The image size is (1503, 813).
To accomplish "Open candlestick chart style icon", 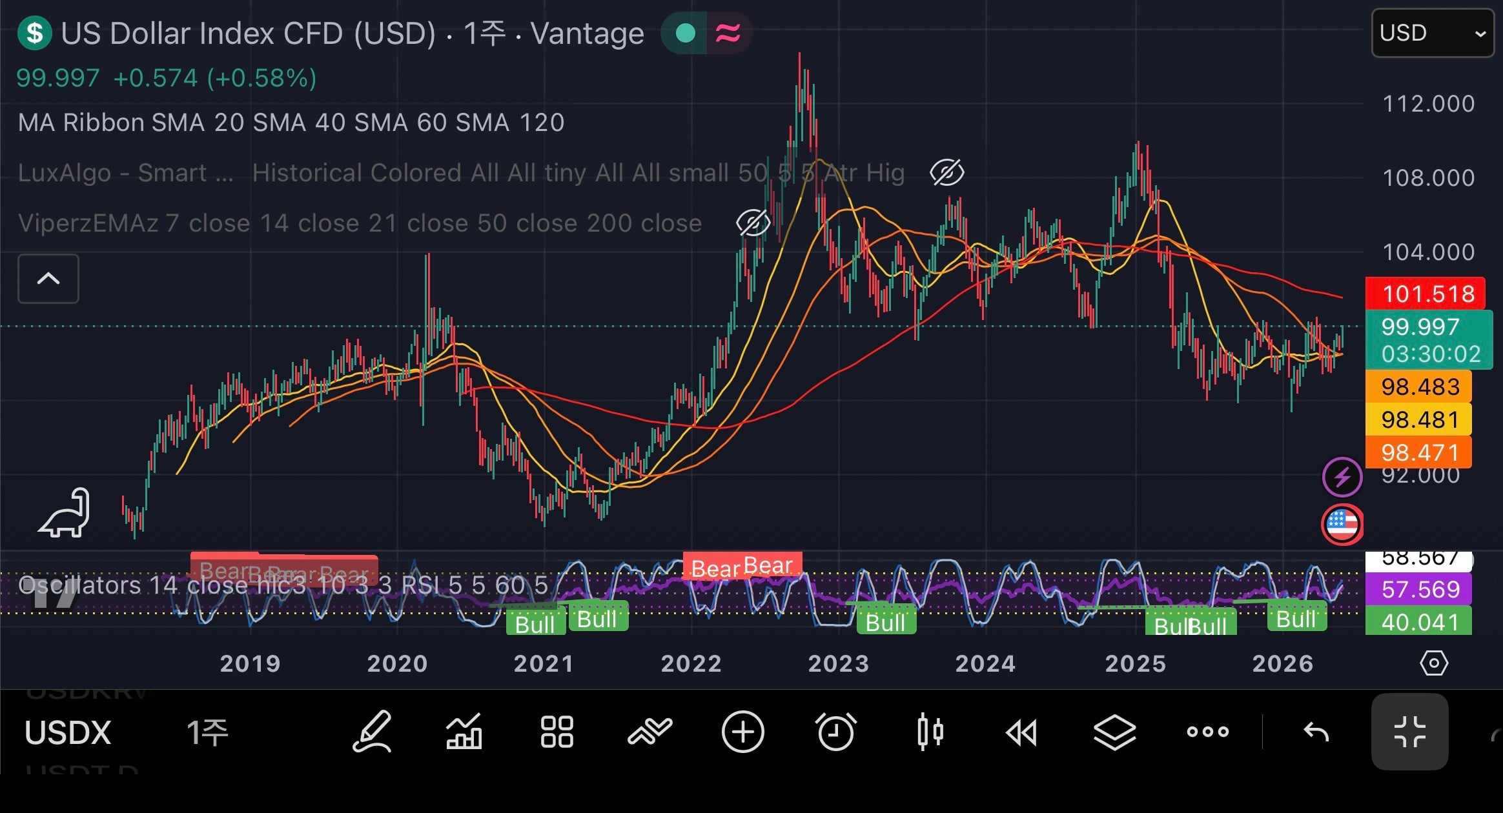I will point(930,732).
